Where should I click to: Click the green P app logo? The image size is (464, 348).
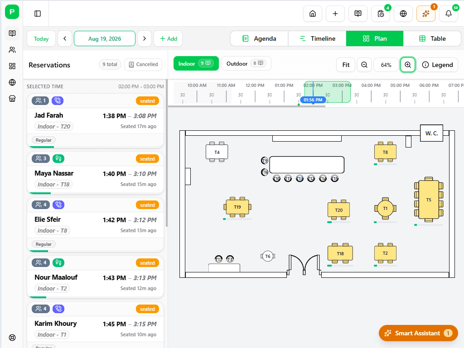point(12,12)
